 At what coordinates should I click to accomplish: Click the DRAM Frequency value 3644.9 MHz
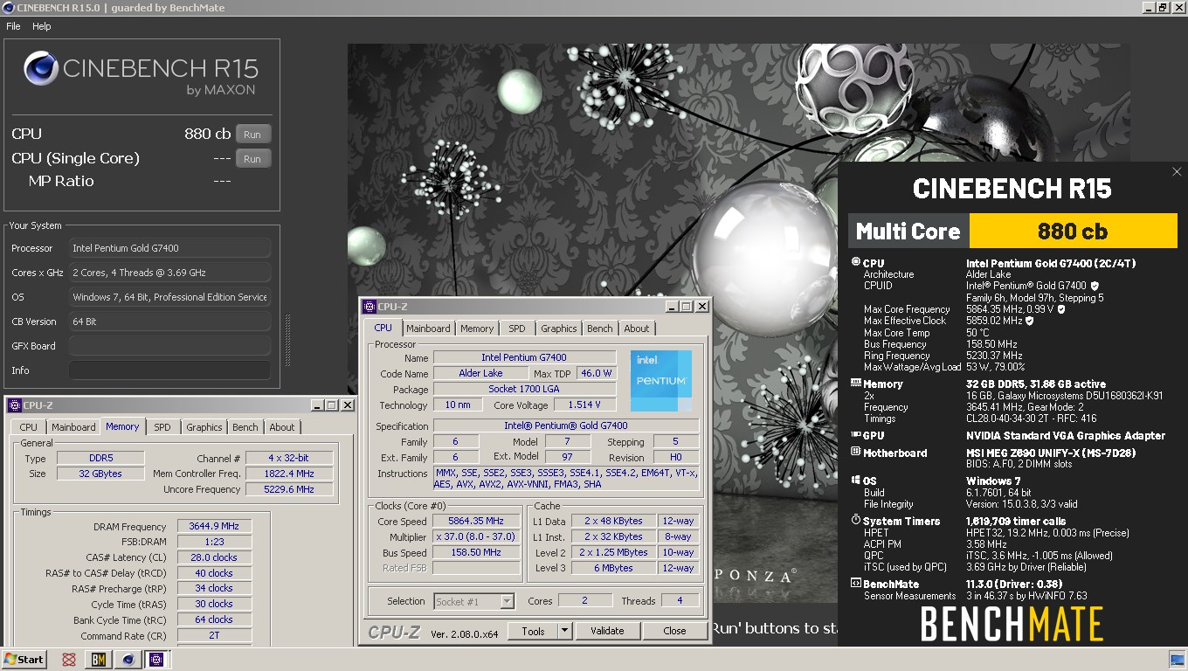point(214,526)
